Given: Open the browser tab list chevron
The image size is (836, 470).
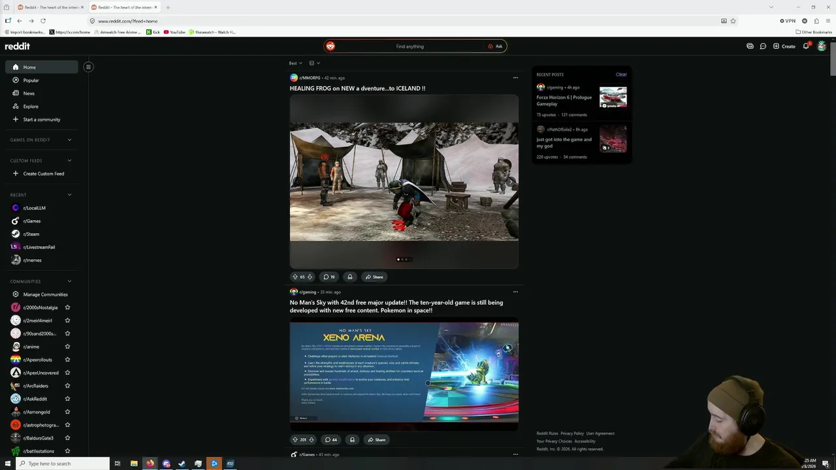Looking at the screenshot, I should pyautogui.click(x=771, y=7).
